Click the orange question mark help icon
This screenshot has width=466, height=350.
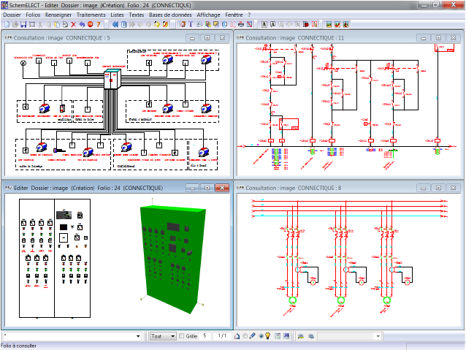[99, 24]
